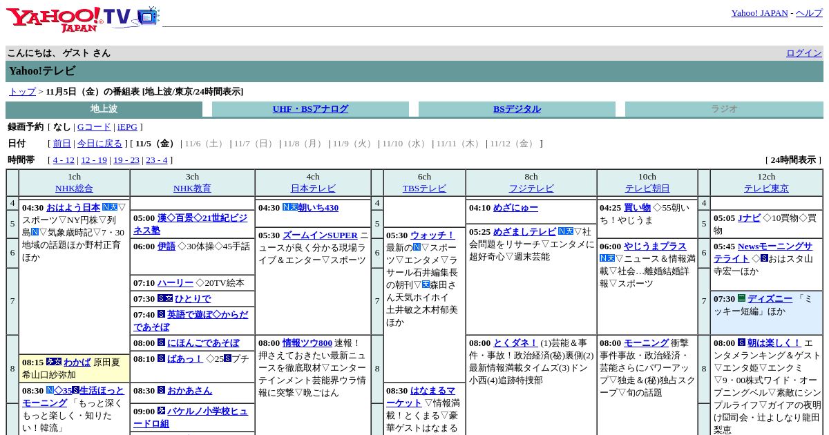Screen dimensions: 829x435
Task: Open 日本テレビ channel link
Action: tap(313, 188)
